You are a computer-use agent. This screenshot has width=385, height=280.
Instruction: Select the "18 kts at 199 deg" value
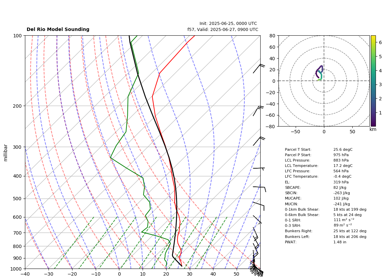click(350, 209)
